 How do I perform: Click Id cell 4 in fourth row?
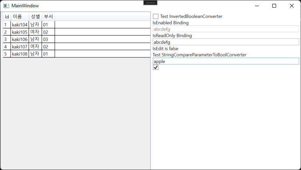7,46
